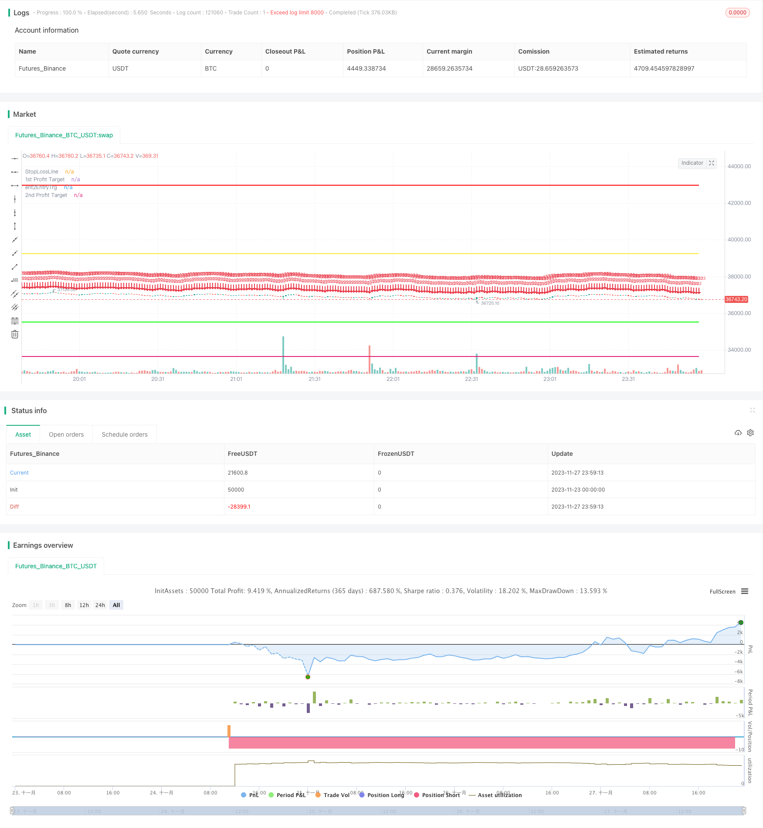
Task: Click the FullScreen button on earnings chart
Action: tap(722, 591)
